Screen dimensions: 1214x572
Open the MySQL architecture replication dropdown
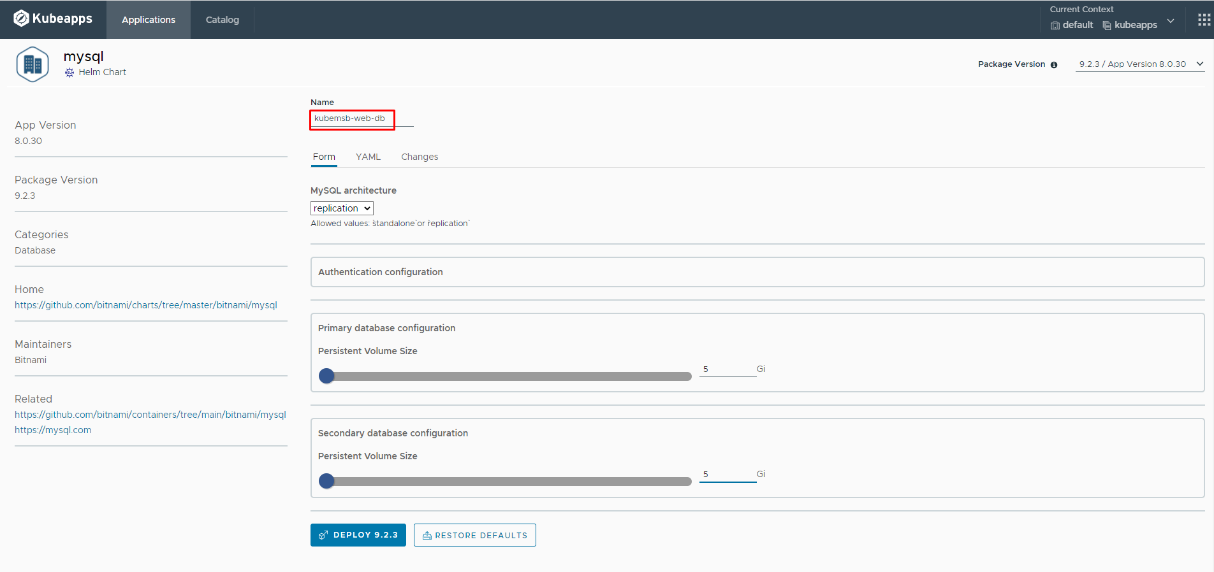342,208
